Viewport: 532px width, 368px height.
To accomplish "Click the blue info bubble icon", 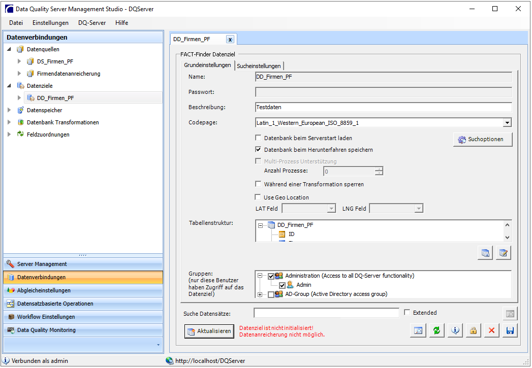I will (455, 331).
